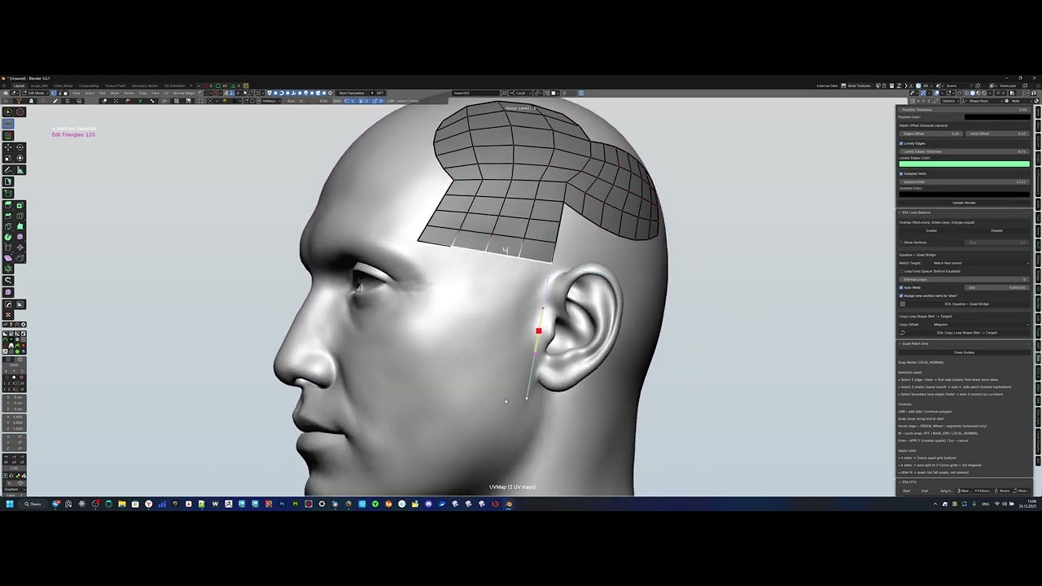Image resolution: width=1042 pixels, height=586 pixels.
Task: Click the Polyline Thickness slider
Action: pos(964,110)
